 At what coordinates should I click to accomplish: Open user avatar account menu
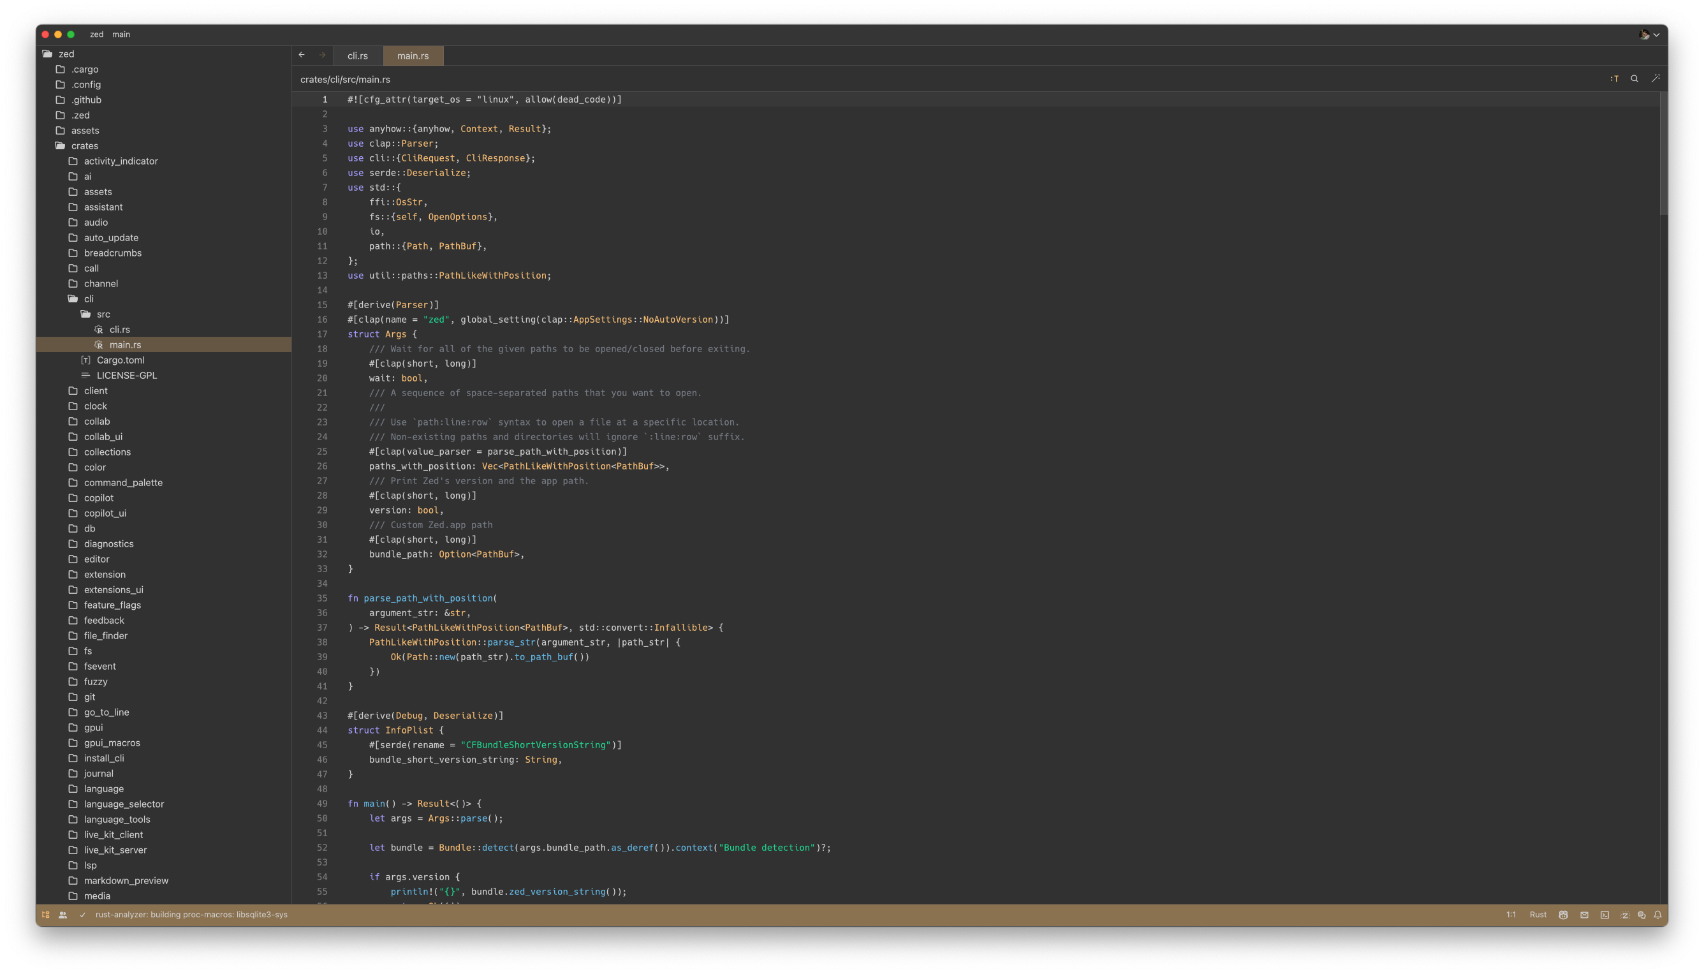pyautogui.click(x=1649, y=35)
